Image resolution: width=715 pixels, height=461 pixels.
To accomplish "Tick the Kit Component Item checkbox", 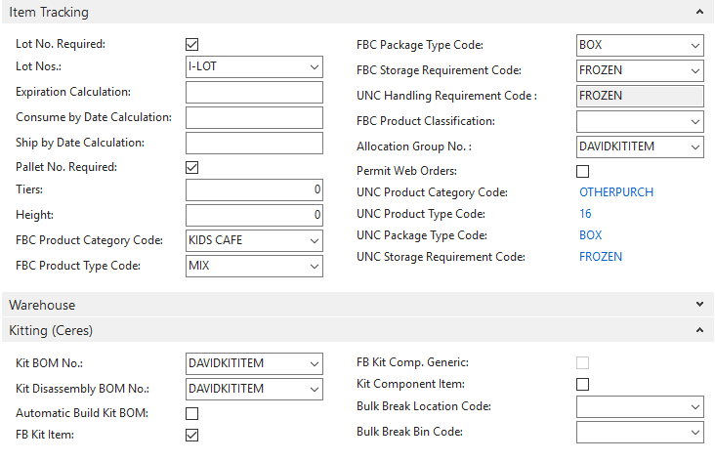I will click(x=583, y=385).
